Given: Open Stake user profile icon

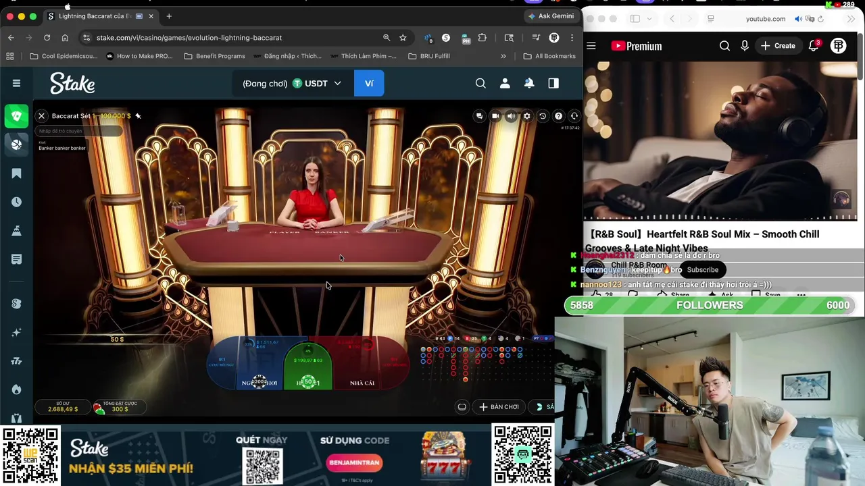Looking at the screenshot, I should 505,84.
